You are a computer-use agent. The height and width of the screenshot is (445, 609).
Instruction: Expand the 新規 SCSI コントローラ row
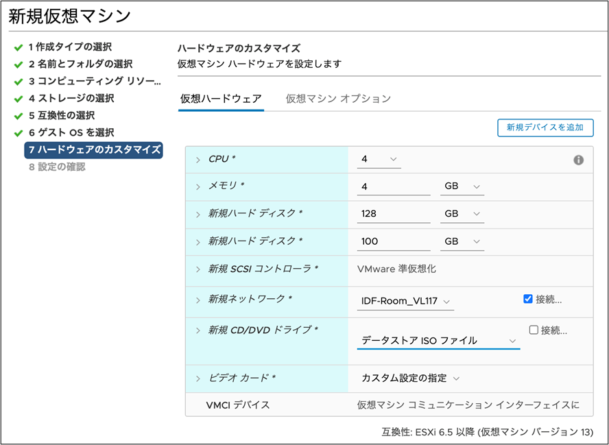[x=198, y=269]
